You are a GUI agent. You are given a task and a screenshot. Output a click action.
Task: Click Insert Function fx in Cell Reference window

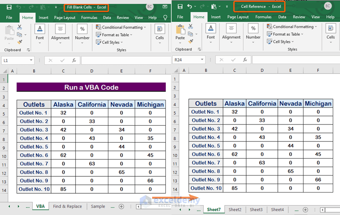(x=245, y=59)
